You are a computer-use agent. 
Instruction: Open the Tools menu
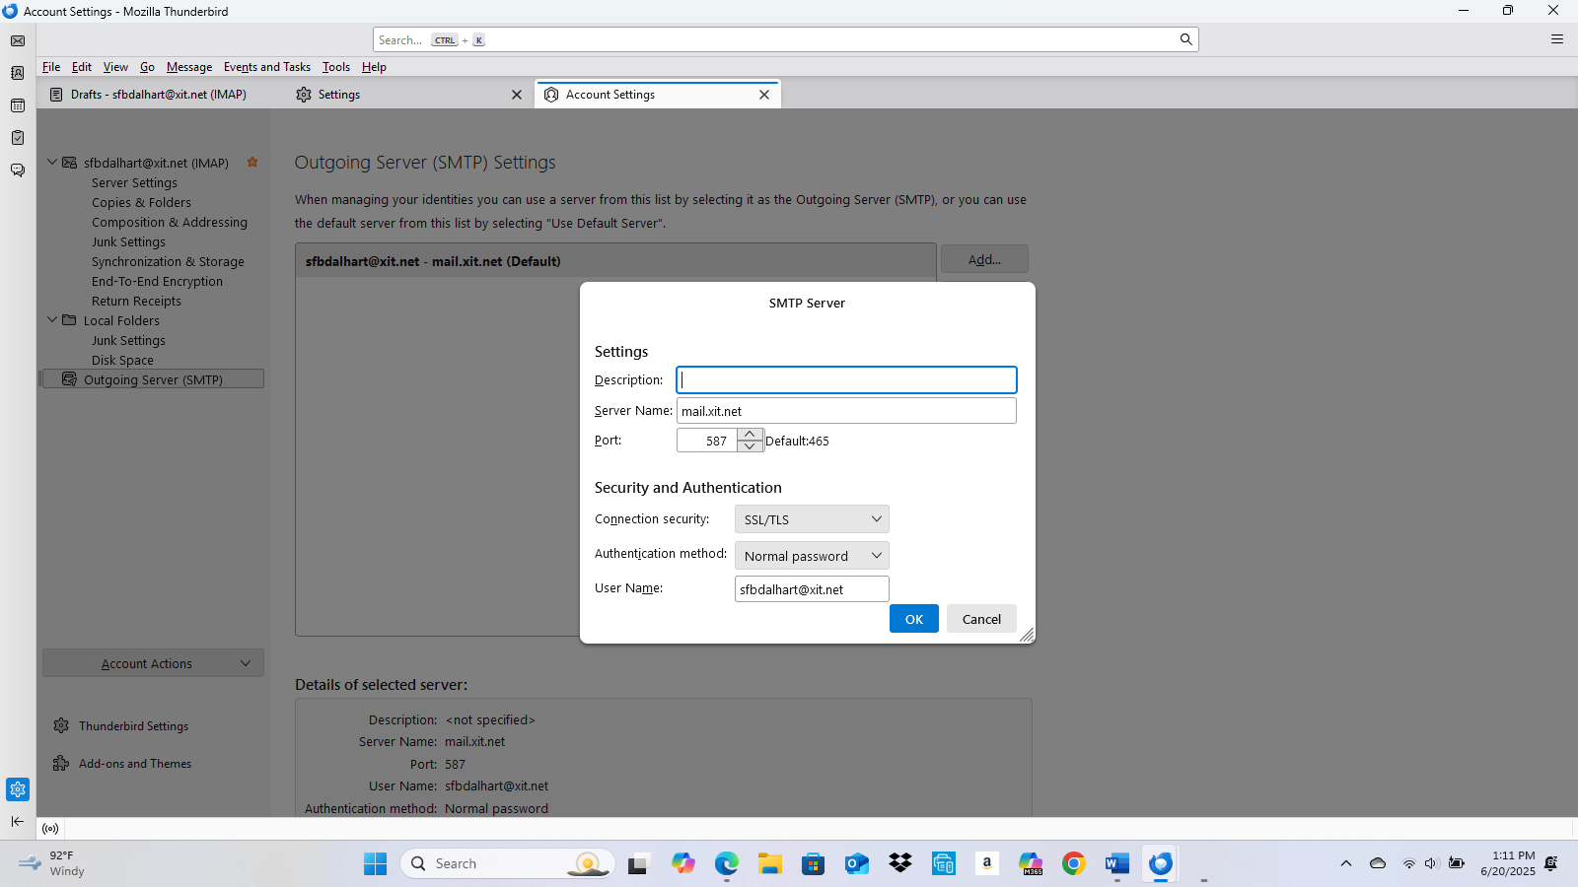(336, 67)
